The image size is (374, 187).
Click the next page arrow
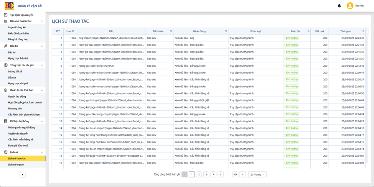click(242, 174)
